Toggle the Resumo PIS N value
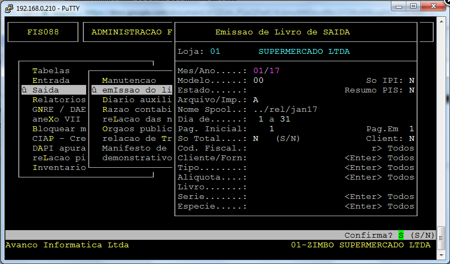450x264 pixels. [x=412, y=90]
